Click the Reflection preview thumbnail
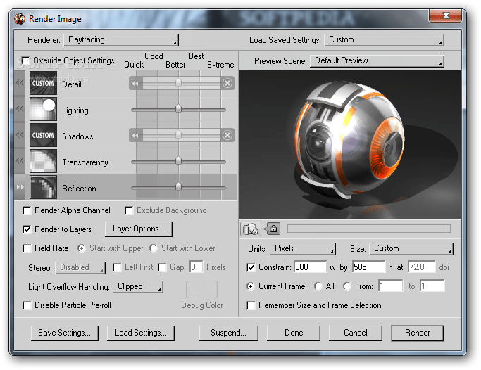481x370 pixels. click(x=43, y=187)
